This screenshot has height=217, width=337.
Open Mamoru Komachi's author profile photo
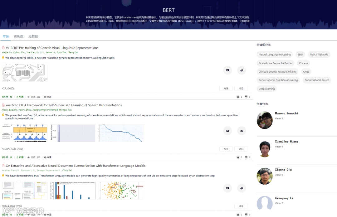[x=265, y=120]
